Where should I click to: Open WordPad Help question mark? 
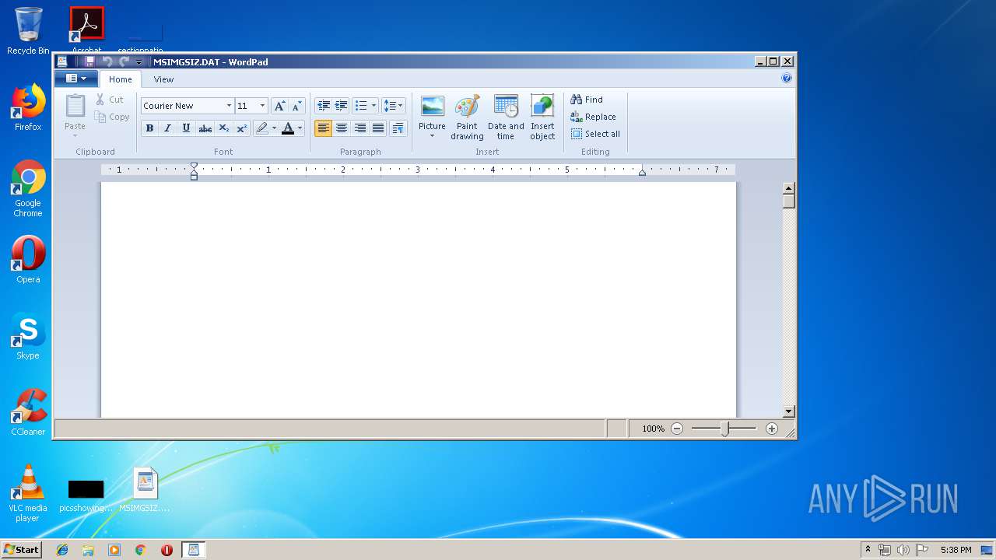(787, 78)
